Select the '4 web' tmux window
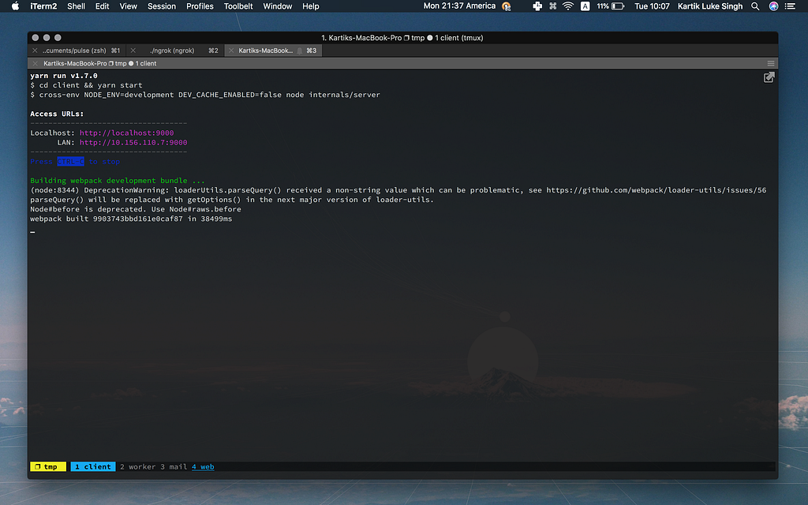808x505 pixels. 203,467
